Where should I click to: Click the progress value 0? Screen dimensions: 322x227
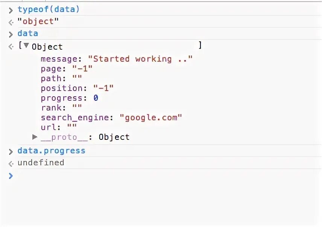click(x=96, y=98)
